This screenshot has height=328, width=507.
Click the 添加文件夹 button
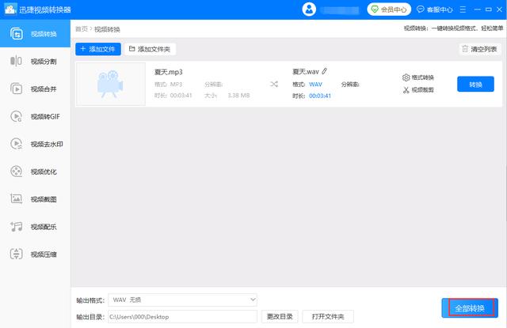(150, 49)
